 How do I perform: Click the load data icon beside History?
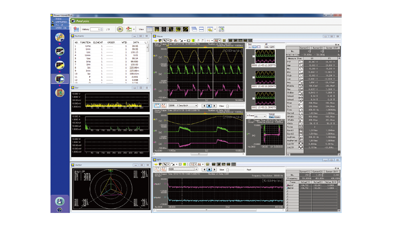point(76,29)
